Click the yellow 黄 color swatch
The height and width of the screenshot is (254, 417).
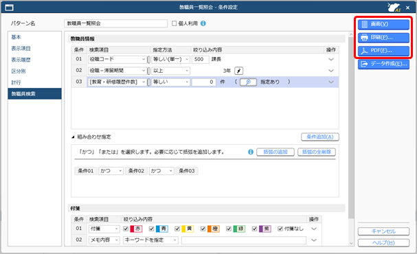coord(188,229)
